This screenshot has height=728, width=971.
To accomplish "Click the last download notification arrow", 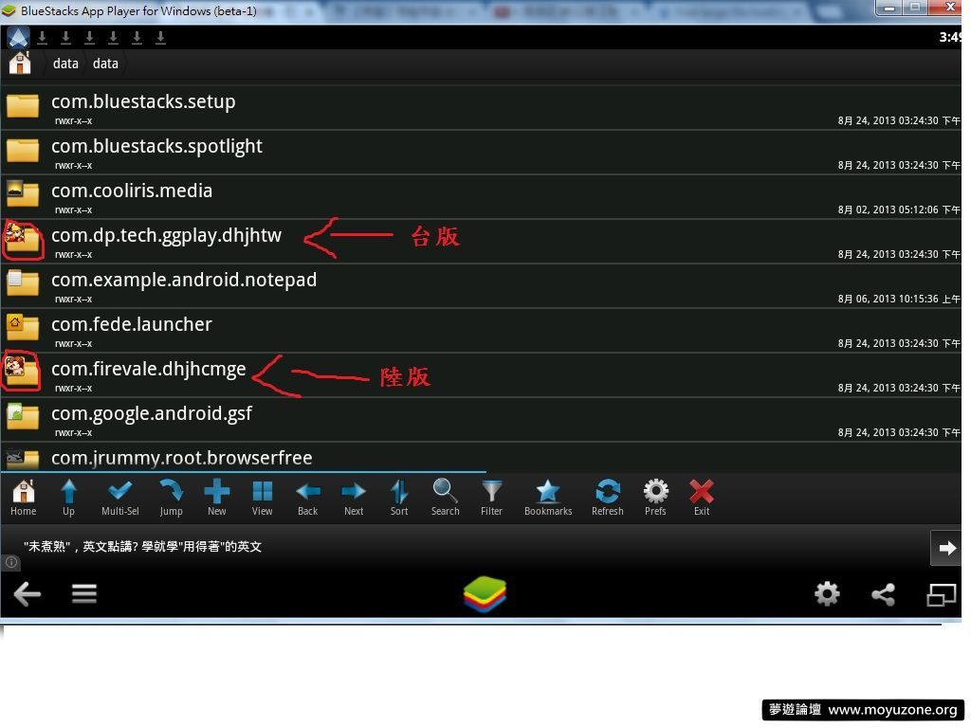I will [x=160, y=38].
